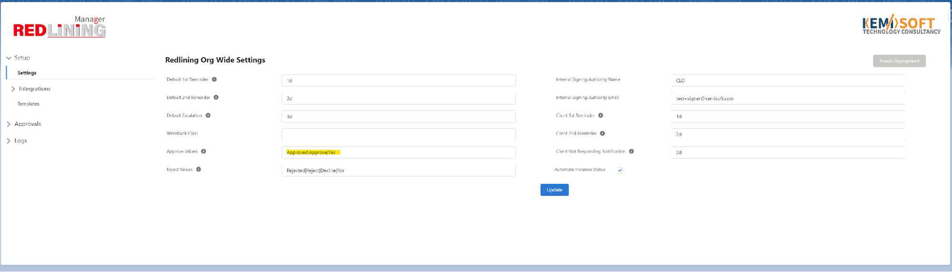
Task: Click the blue Update button
Action: [x=554, y=190]
